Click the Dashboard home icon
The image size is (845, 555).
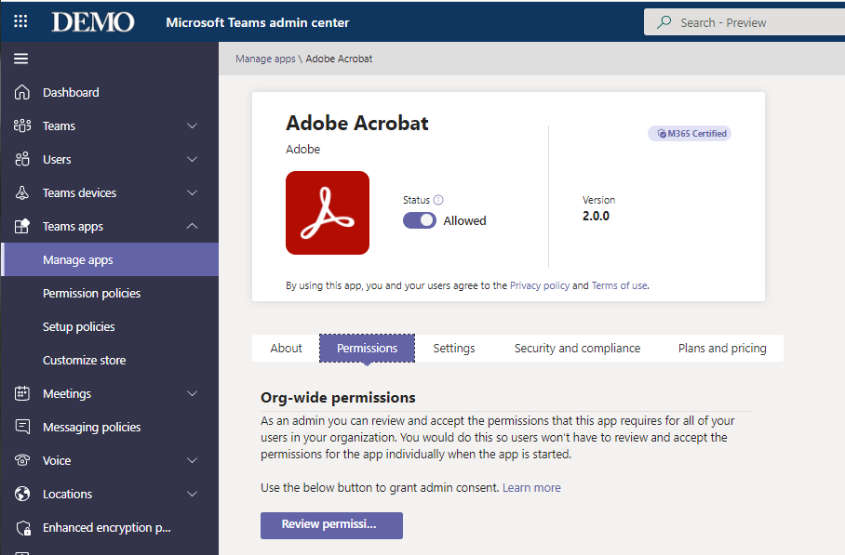tap(22, 92)
